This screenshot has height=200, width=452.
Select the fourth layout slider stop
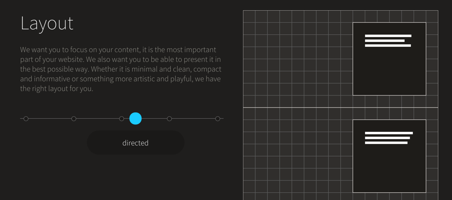[169, 119]
